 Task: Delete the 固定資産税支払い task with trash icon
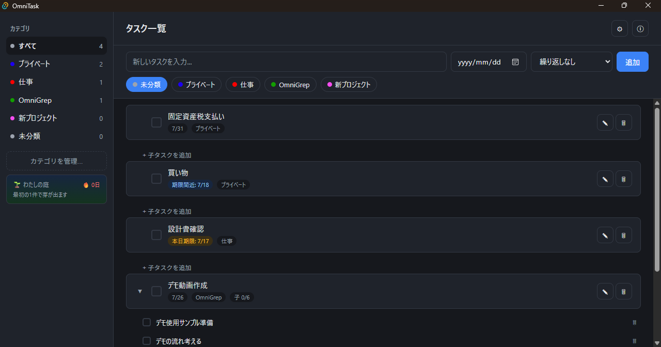point(624,123)
